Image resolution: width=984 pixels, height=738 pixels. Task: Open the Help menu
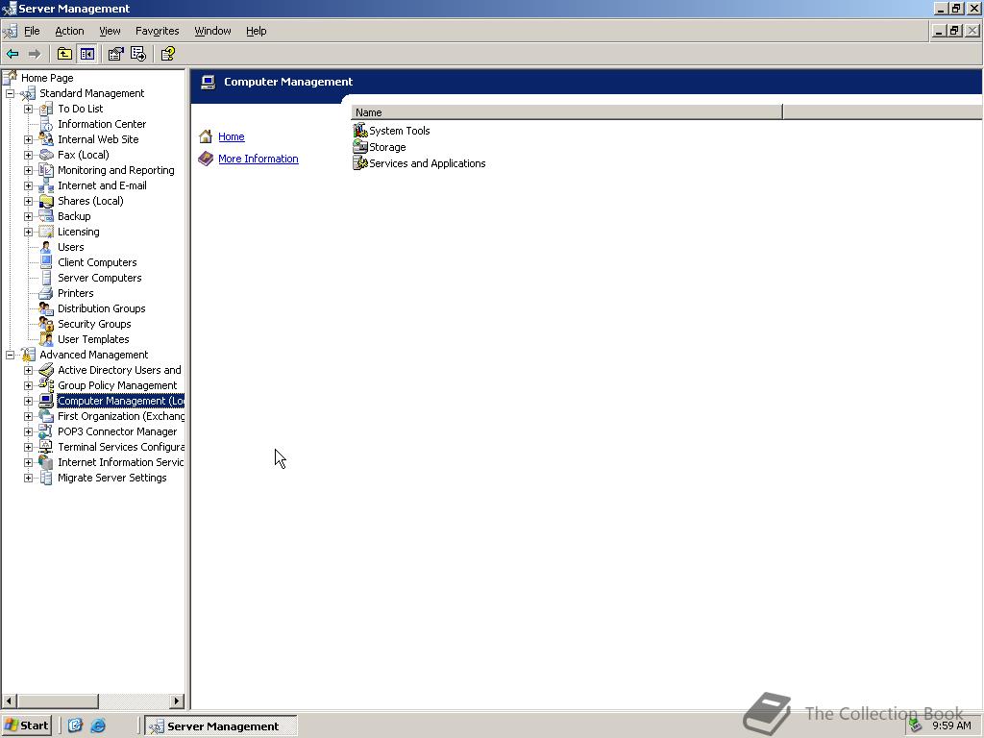tap(256, 31)
